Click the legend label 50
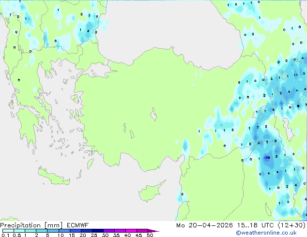The width and height of the screenshot is (307, 237). (150, 235)
